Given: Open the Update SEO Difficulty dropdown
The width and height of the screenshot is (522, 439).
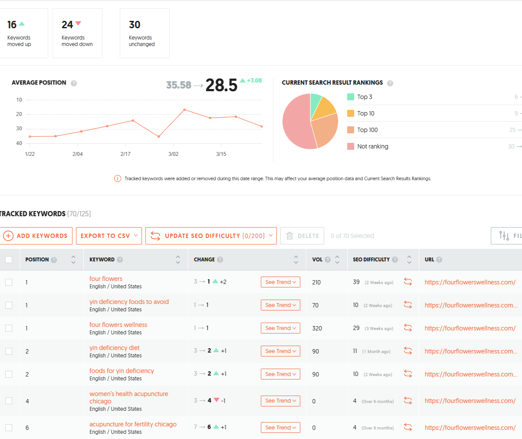Looking at the screenshot, I should pyautogui.click(x=211, y=235).
